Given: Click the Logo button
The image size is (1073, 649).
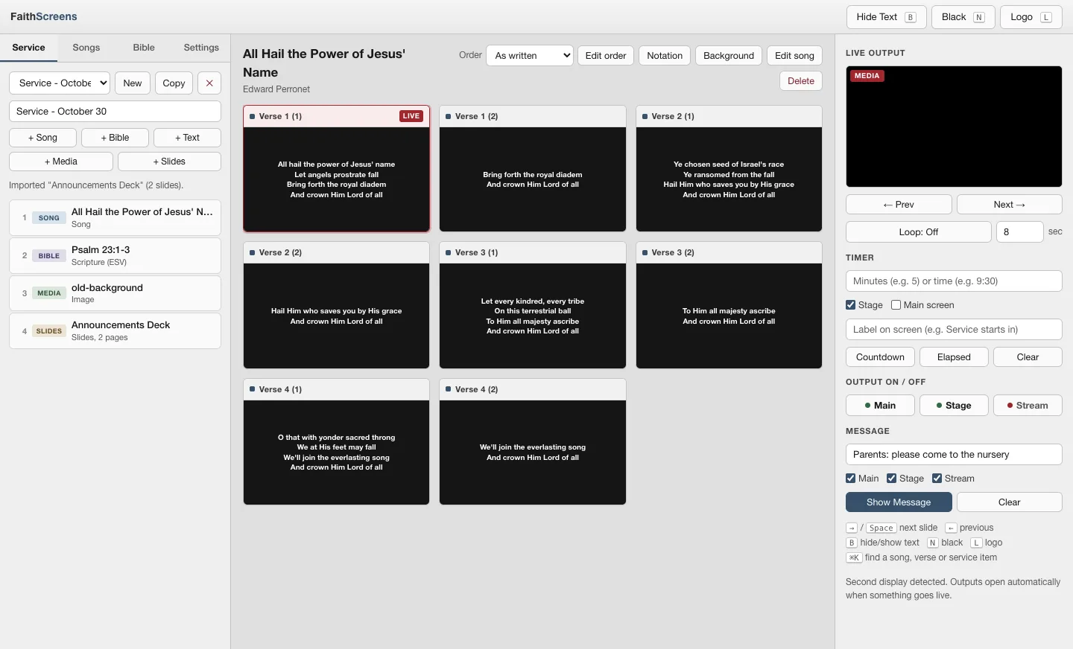Looking at the screenshot, I should (x=1031, y=17).
